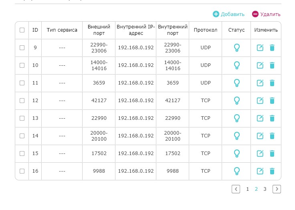
Task: Click the Добавить button
Action: [228, 14]
